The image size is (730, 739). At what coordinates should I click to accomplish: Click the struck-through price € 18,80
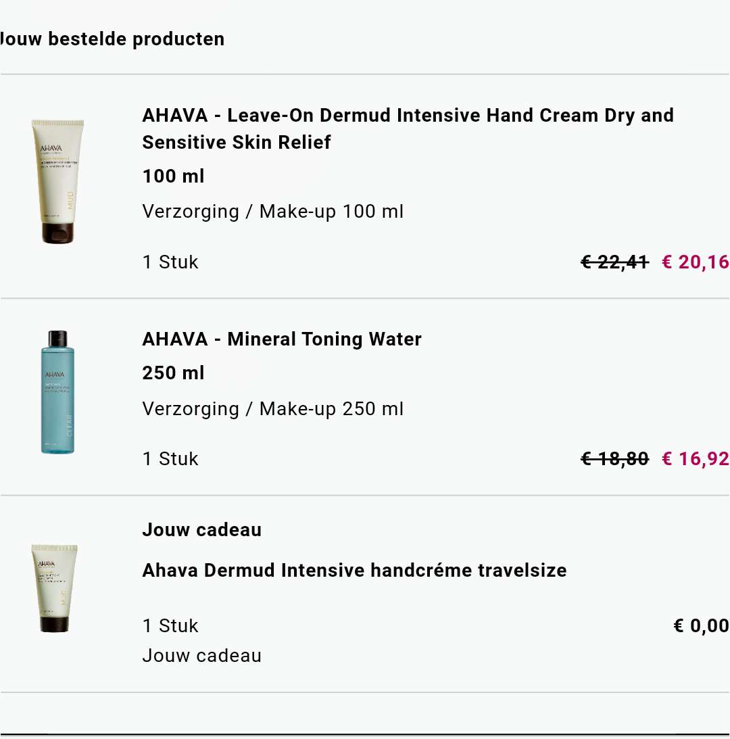615,458
